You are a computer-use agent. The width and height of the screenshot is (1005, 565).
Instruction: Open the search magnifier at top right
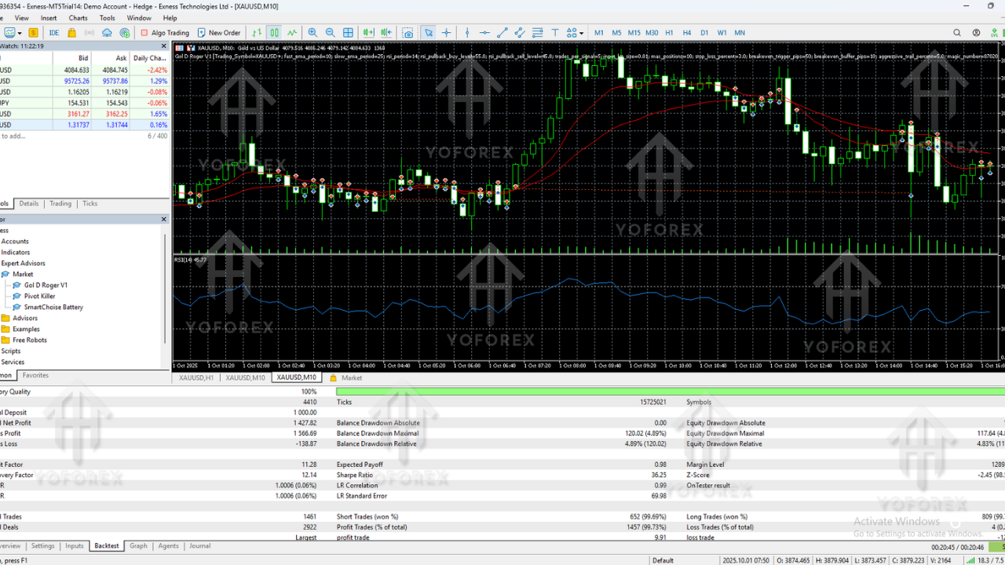tap(956, 33)
